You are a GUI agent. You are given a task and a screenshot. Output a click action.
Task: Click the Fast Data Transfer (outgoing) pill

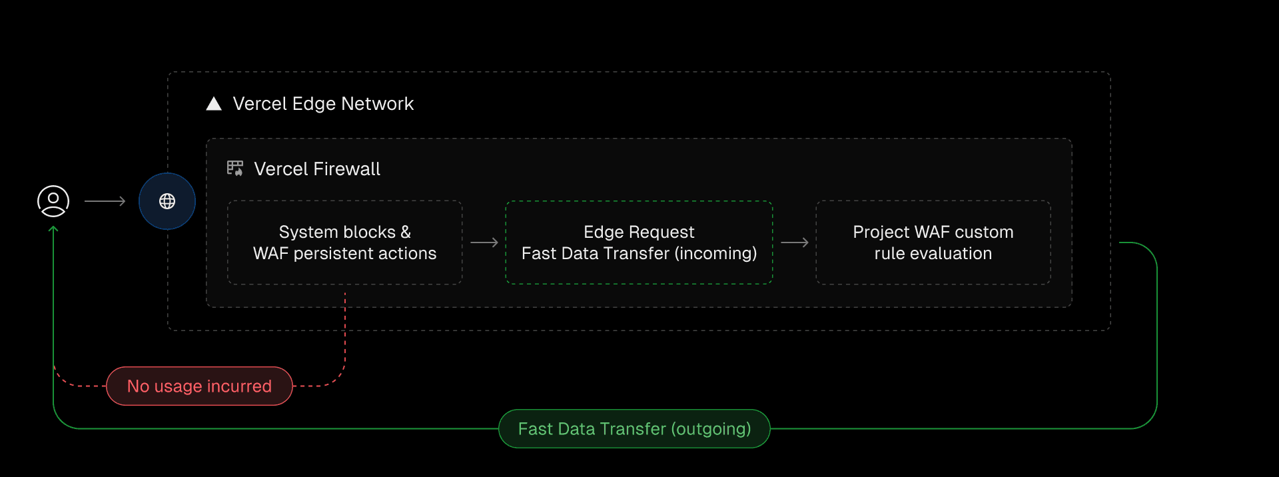634,429
